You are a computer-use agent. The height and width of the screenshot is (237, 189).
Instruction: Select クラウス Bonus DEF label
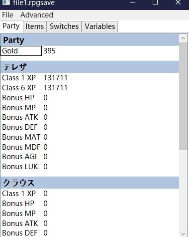20,233
